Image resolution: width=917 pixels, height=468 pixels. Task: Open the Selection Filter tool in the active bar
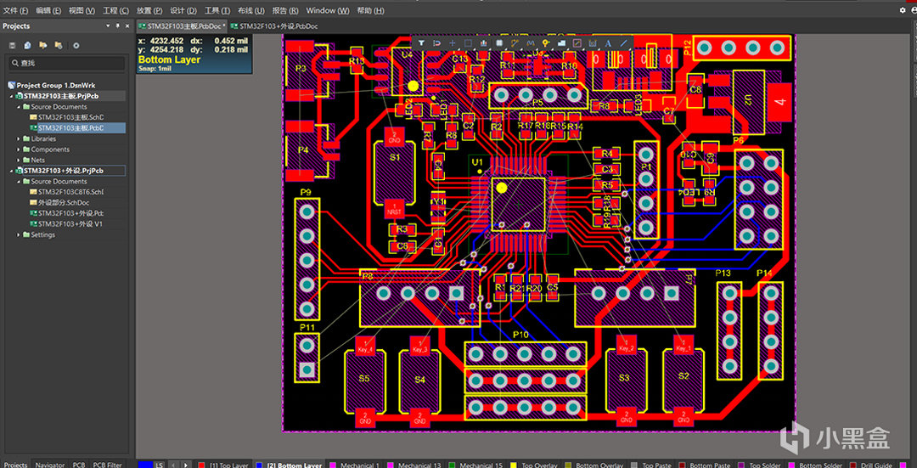(421, 42)
